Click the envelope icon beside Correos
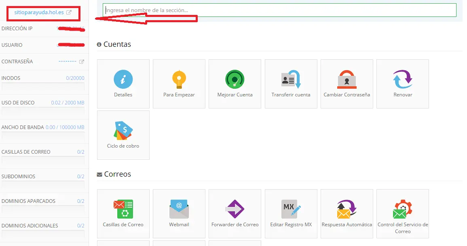 click(x=99, y=175)
